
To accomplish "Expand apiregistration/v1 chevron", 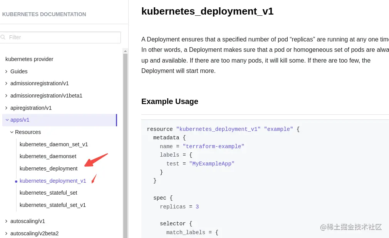I will click(x=6, y=108).
